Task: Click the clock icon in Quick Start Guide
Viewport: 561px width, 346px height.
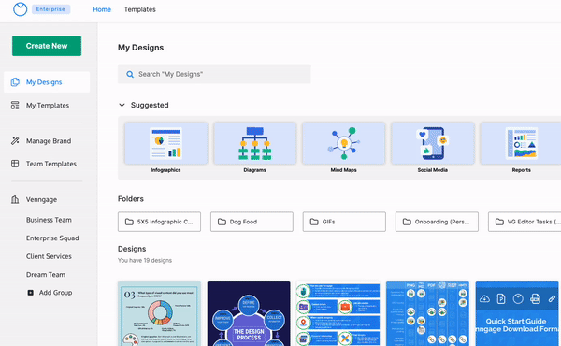Action: [518, 298]
